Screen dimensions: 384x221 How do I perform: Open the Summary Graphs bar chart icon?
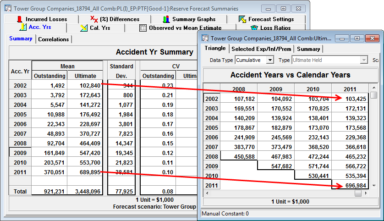(x=166, y=19)
